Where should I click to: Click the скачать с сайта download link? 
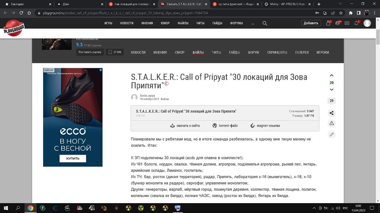pos(185,125)
